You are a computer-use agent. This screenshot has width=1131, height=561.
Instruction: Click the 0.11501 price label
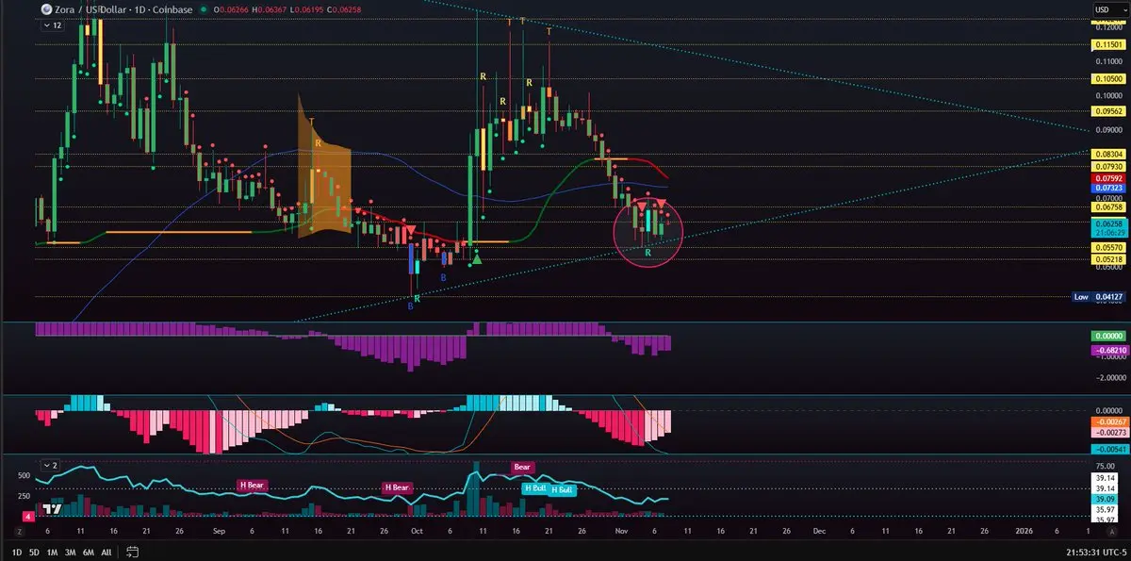click(1107, 44)
